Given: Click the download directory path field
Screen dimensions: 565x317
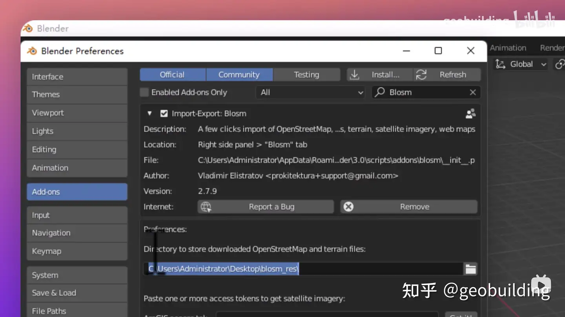Looking at the screenshot, I should tap(303, 269).
